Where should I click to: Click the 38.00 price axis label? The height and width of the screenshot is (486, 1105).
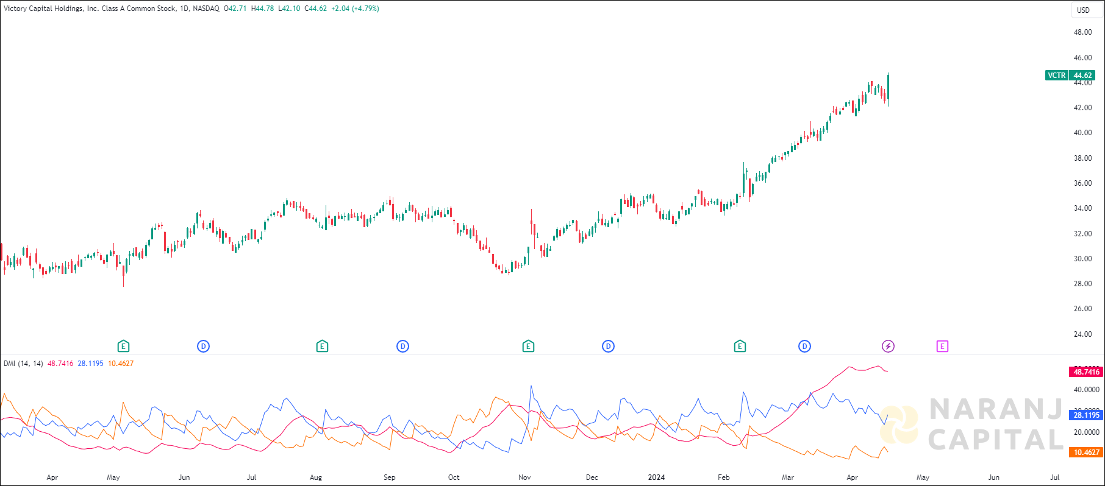click(x=1082, y=158)
